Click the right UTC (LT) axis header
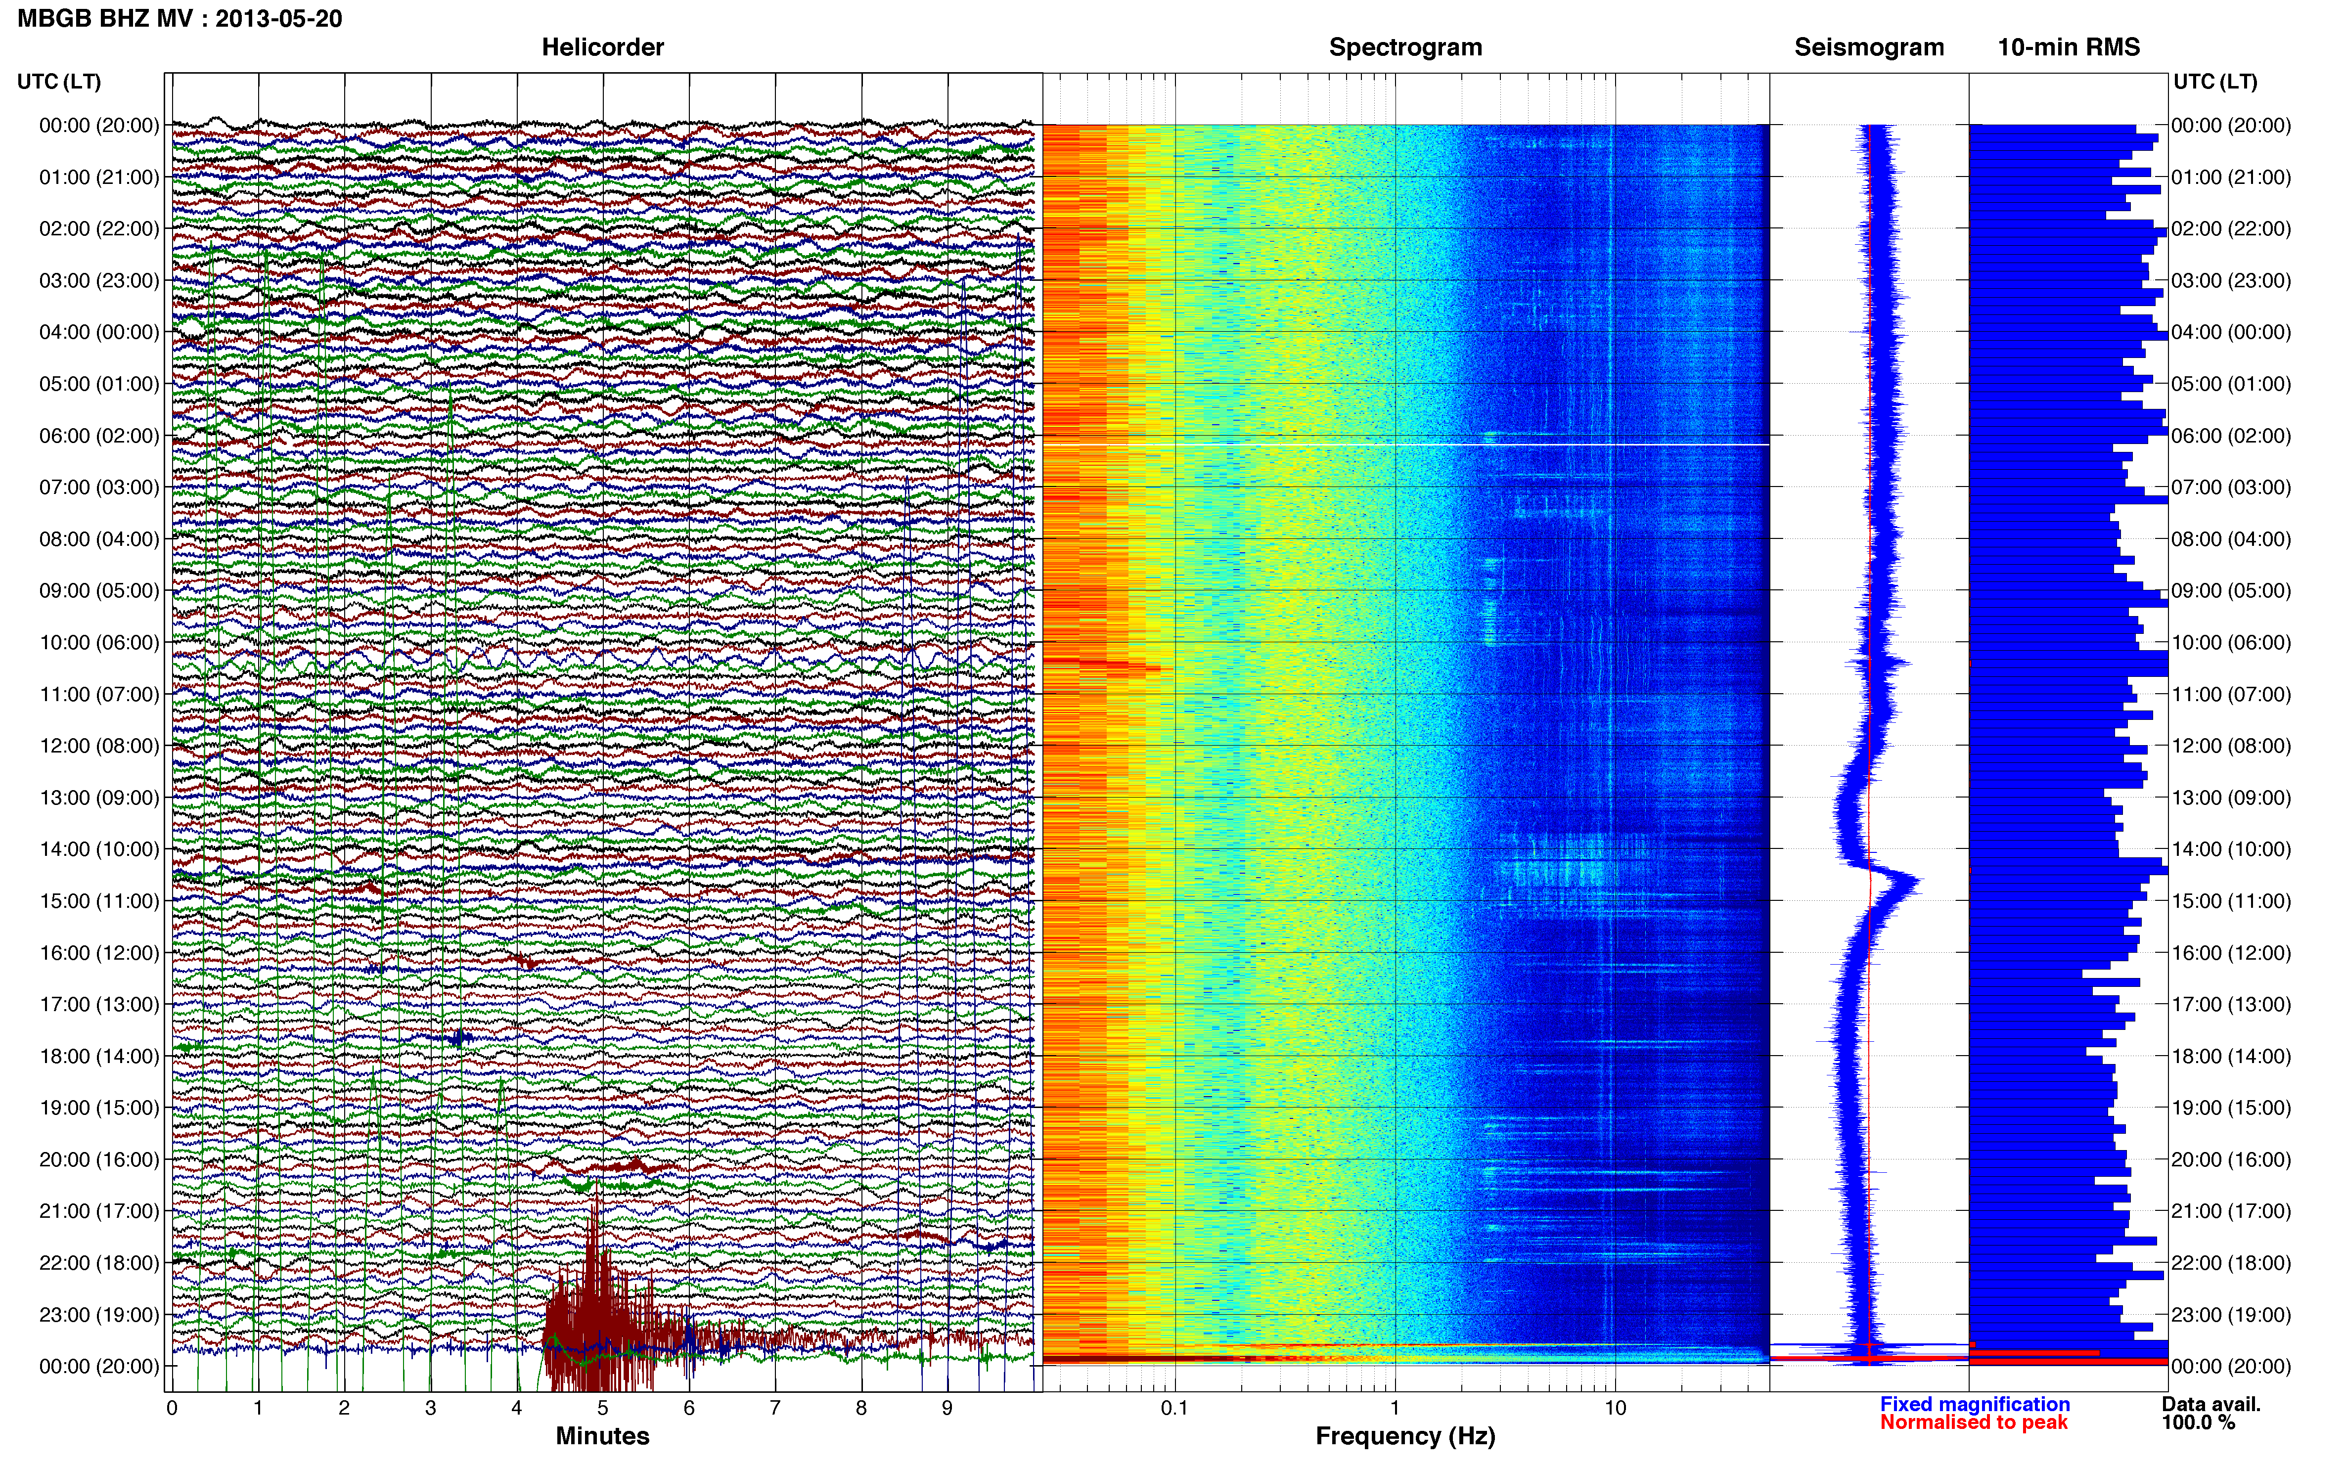Image resolution: width=2344 pixels, height=1465 pixels. click(2215, 82)
